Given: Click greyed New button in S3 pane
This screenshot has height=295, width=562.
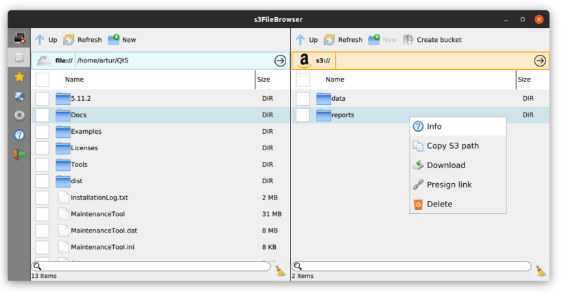Looking at the screenshot, I should (x=382, y=40).
